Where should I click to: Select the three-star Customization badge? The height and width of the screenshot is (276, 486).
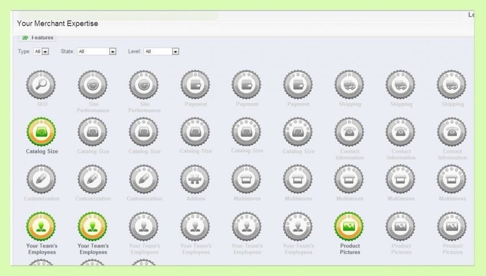click(144, 179)
